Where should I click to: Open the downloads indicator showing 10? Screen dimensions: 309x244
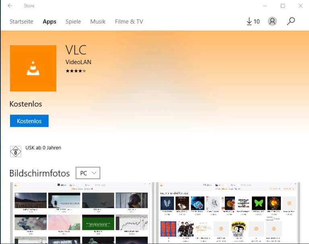pyautogui.click(x=253, y=21)
